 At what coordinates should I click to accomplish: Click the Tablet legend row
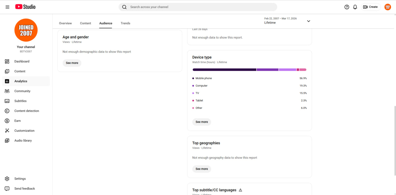250,101
